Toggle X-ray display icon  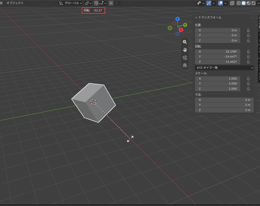232,3
